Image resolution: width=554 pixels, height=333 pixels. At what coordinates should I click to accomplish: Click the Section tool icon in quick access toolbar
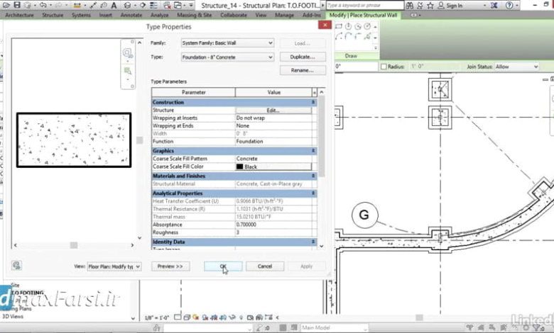142,5
